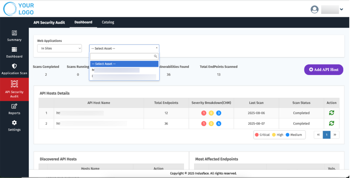Click the 12 total endpoints cell

click(x=166, y=113)
